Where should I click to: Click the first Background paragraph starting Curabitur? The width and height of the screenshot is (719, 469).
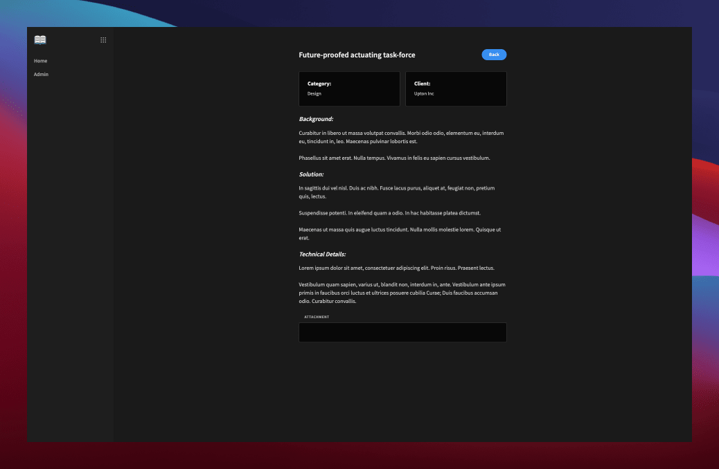pos(402,137)
